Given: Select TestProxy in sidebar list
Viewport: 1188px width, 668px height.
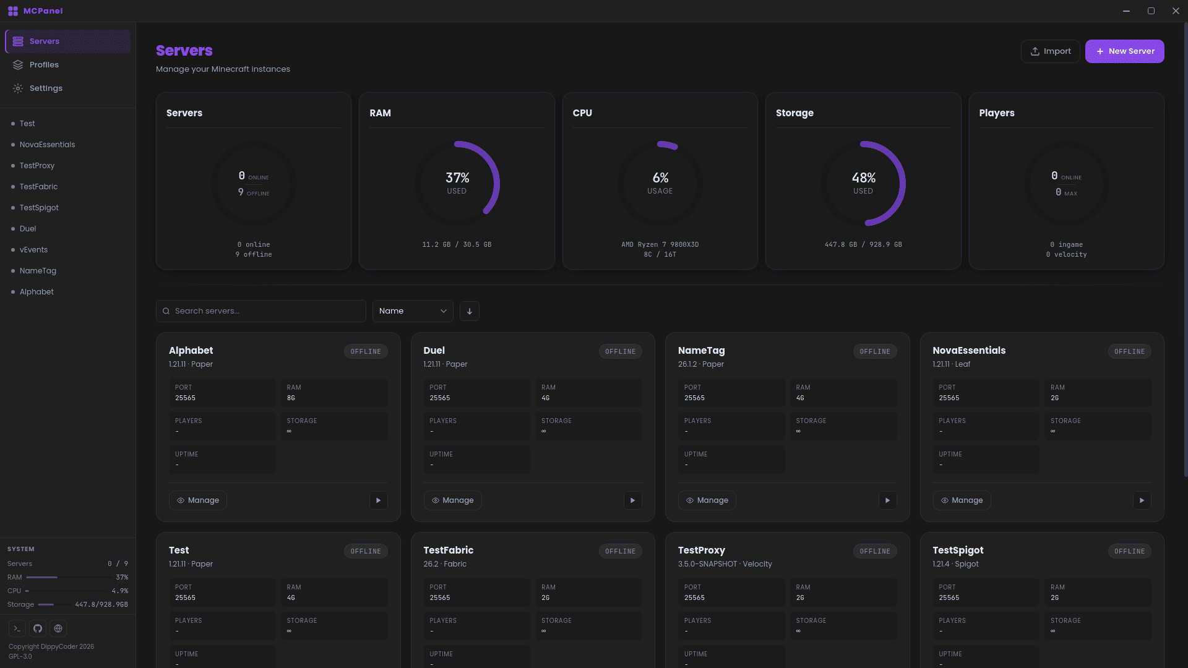Looking at the screenshot, I should 67,166.
